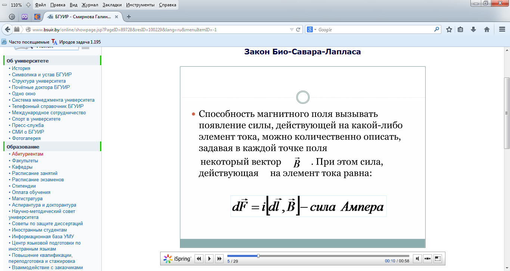The image size is (510, 271).
Task: Open the pinned purple mask tab
Action: point(25,17)
